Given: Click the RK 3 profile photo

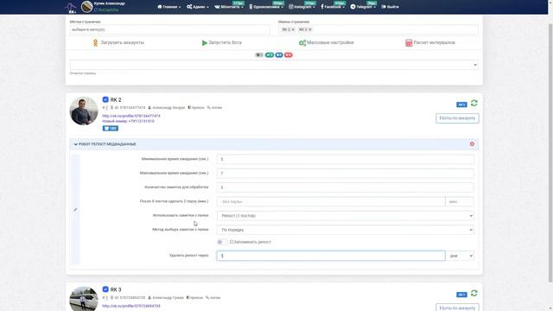Looking at the screenshot, I should point(84,299).
